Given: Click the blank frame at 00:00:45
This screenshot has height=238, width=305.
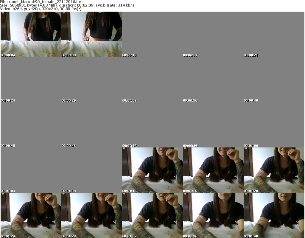Looking at the screenshot, I should click(31, 125).
